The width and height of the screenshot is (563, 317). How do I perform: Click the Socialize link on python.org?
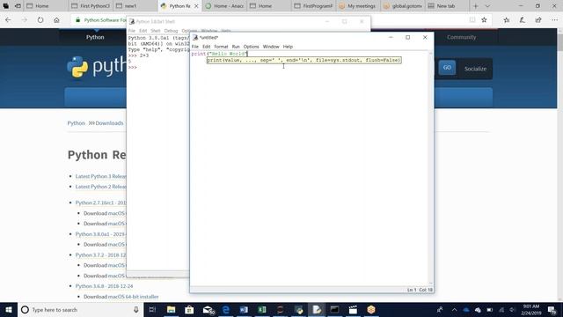click(x=475, y=69)
